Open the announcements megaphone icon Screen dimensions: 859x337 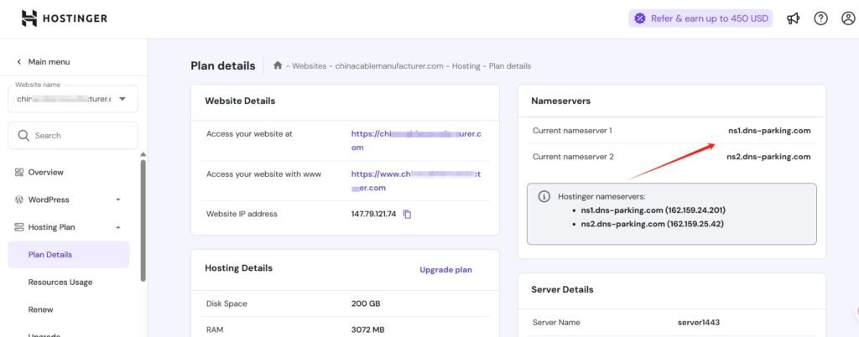794,18
